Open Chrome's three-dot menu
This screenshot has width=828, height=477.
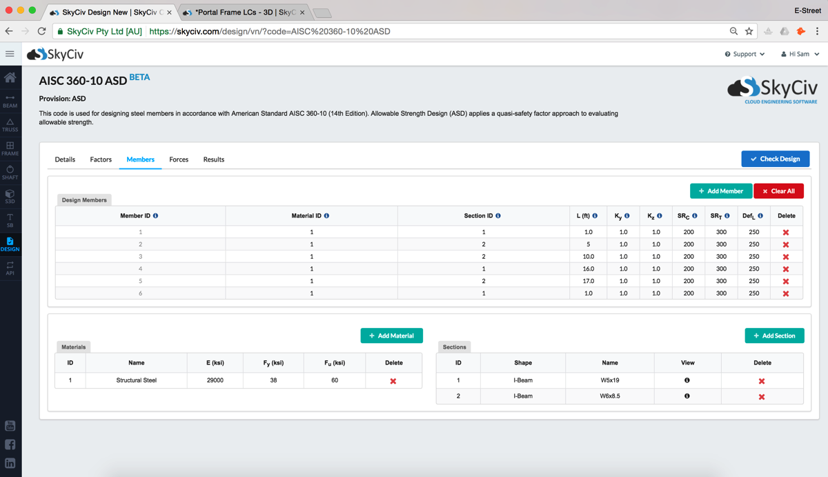[x=818, y=31]
